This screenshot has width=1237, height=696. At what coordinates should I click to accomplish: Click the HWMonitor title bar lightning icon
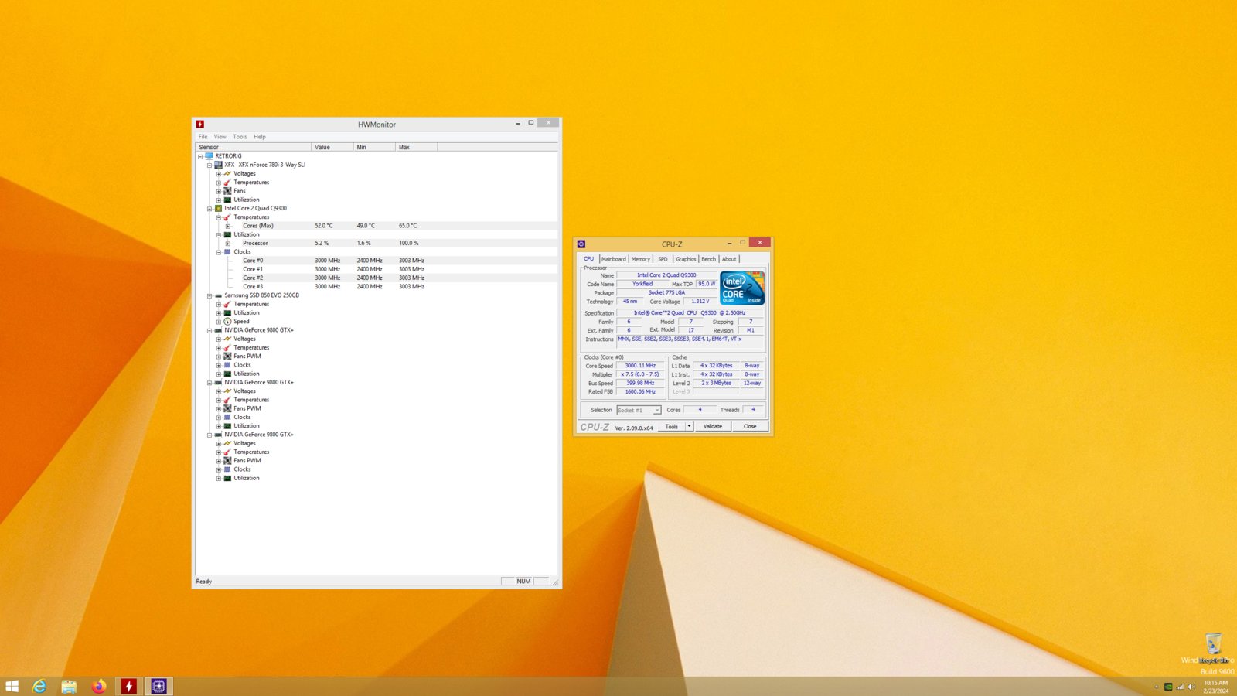coord(200,124)
